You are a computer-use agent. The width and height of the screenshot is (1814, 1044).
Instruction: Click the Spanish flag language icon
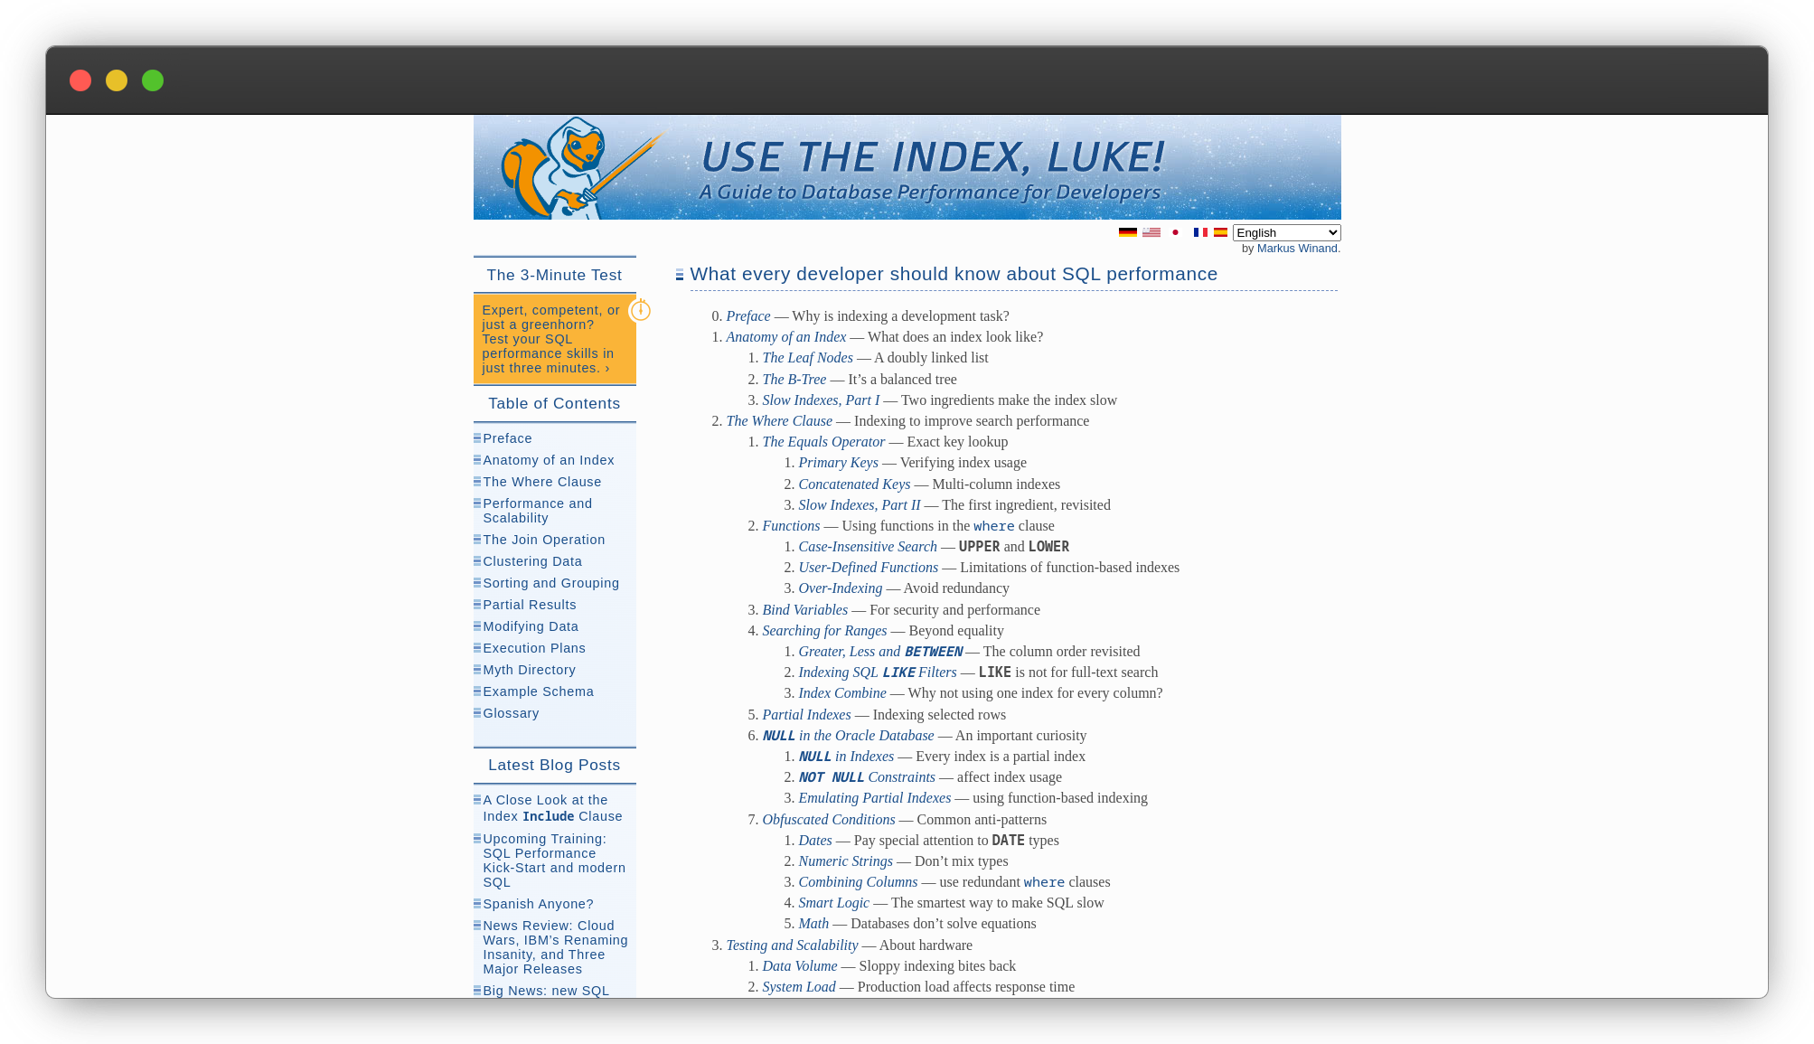[1219, 233]
